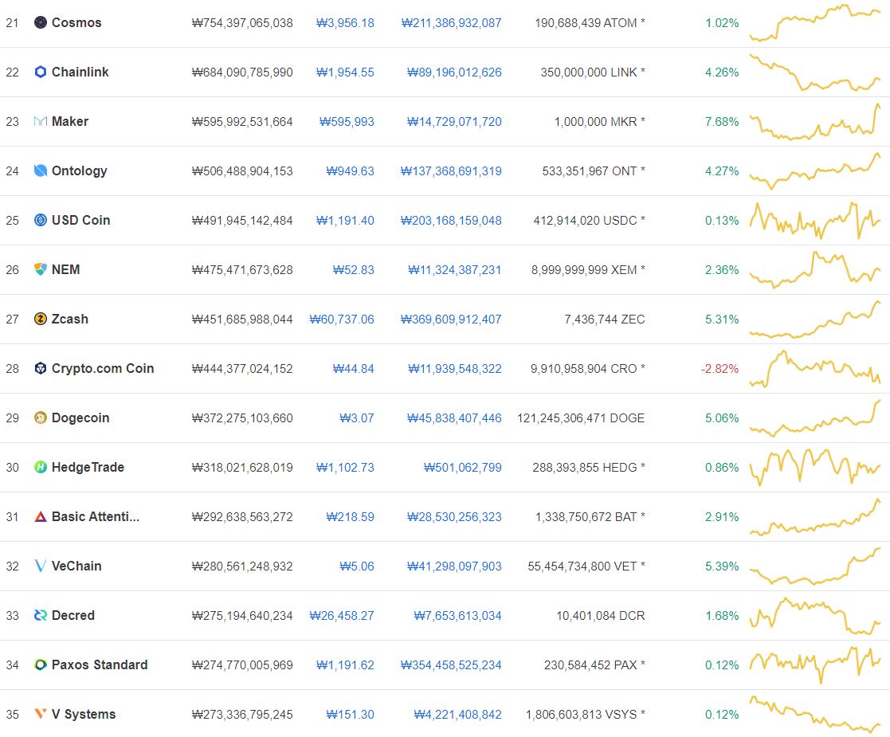Click Cosmos volume ₩211,386,932,087
Screen dimensions: 890x737
click(451, 23)
